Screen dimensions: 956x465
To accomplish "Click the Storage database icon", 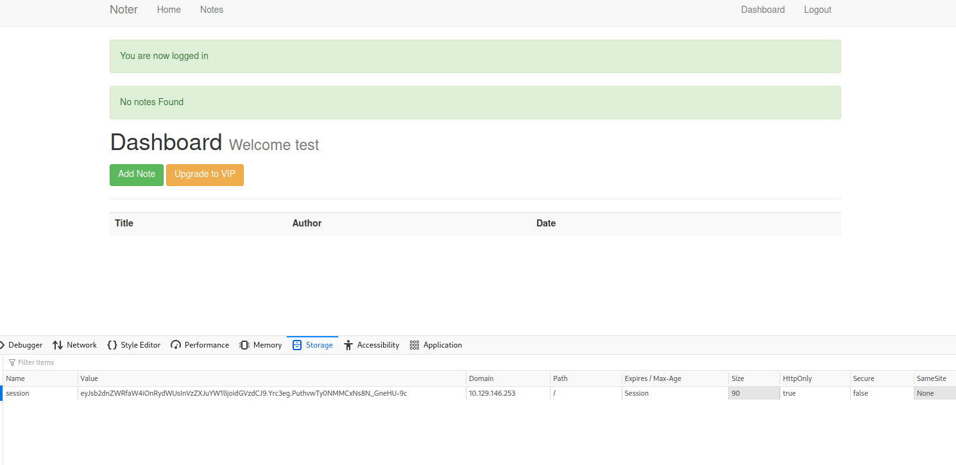I will 297,345.
